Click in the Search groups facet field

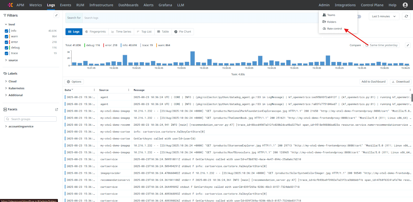point(30,119)
